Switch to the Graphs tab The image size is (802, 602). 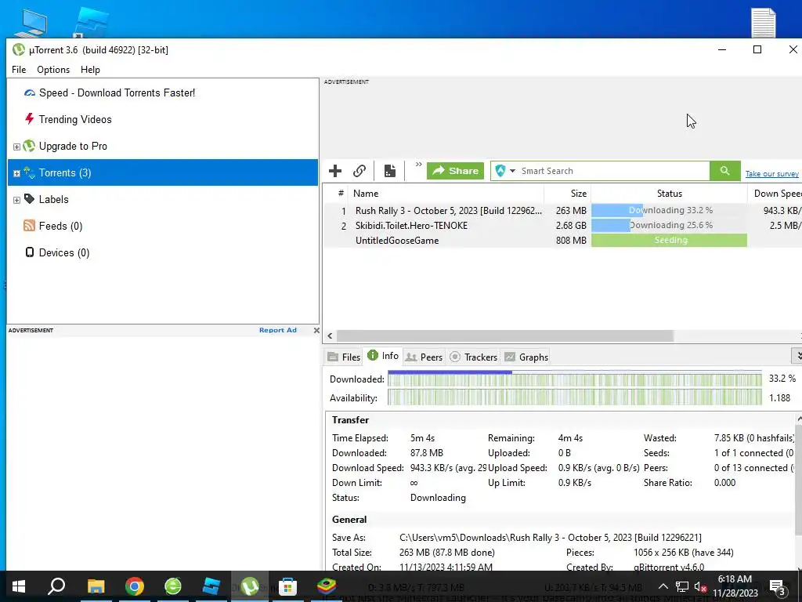coord(526,357)
